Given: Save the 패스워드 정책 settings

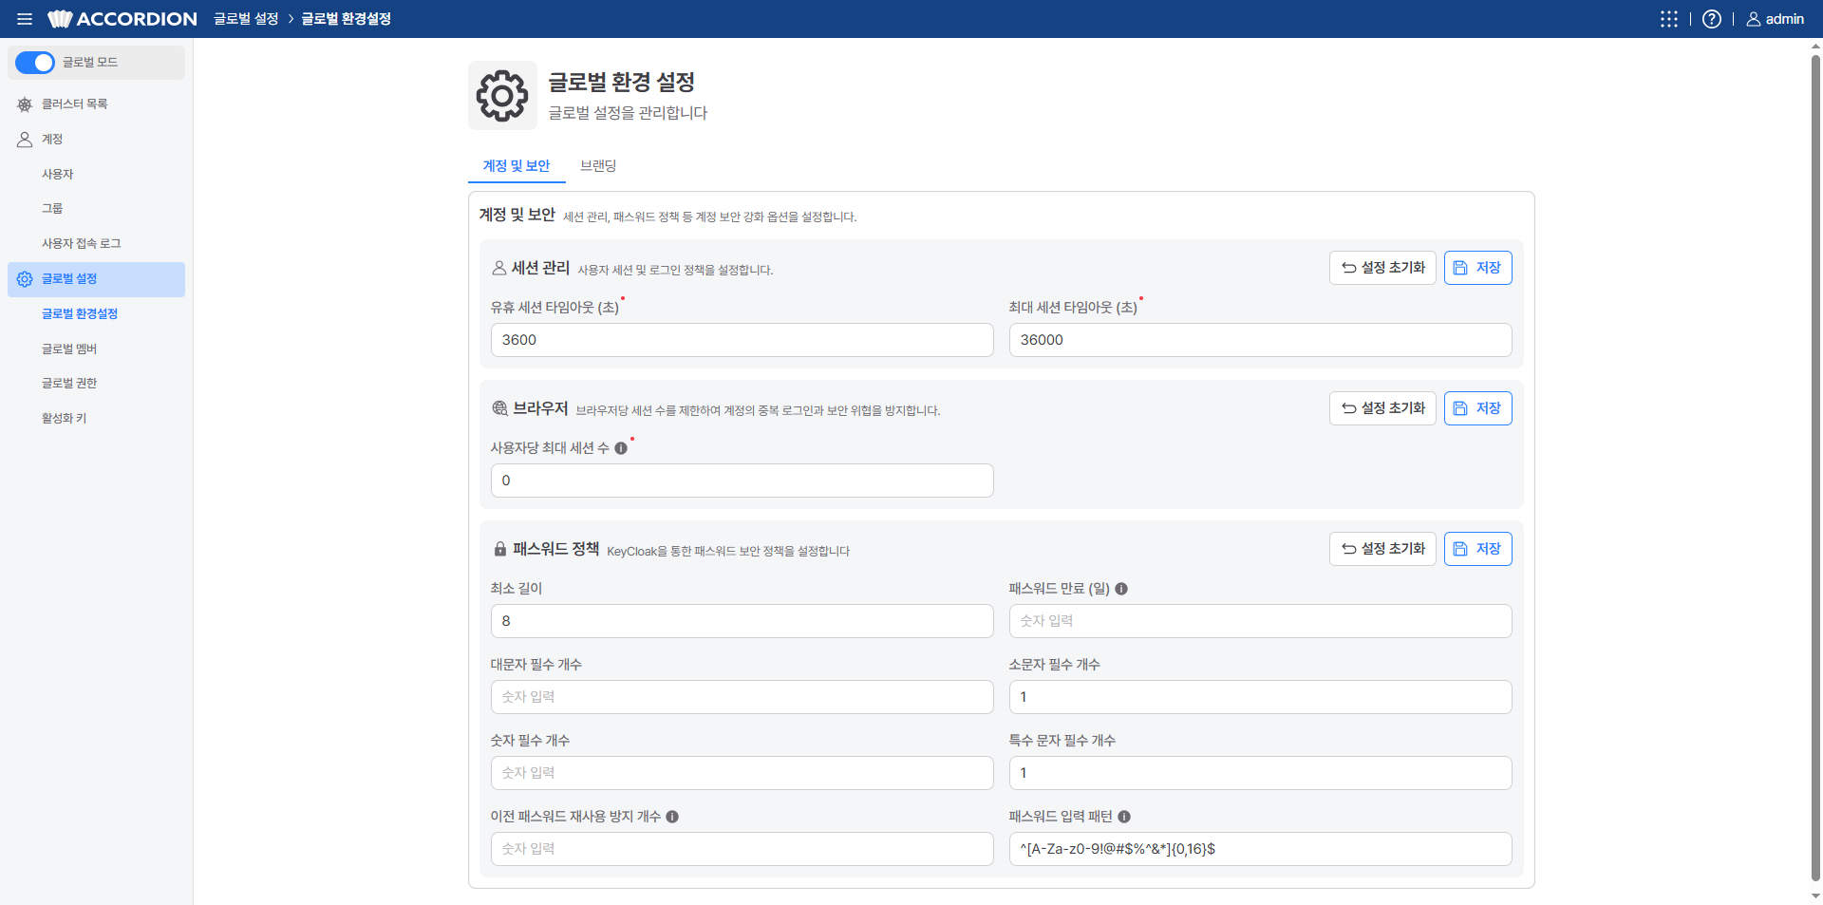Looking at the screenshot, I should click(1478, 549).
